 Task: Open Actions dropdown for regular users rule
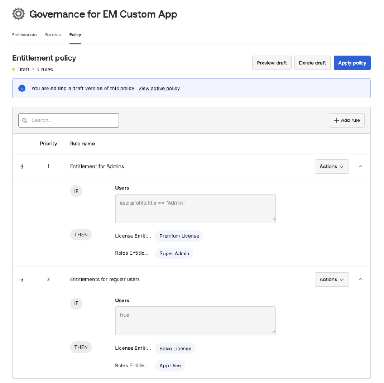pos(331,280)
